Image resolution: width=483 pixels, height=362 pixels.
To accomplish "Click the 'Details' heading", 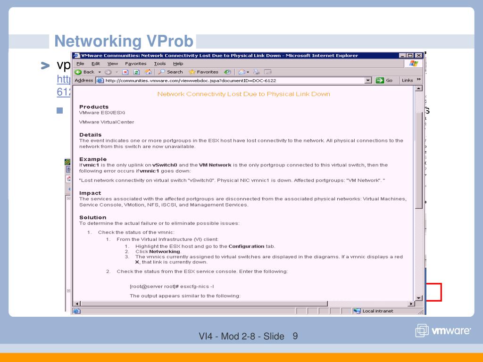I will (x=90, y=134).
